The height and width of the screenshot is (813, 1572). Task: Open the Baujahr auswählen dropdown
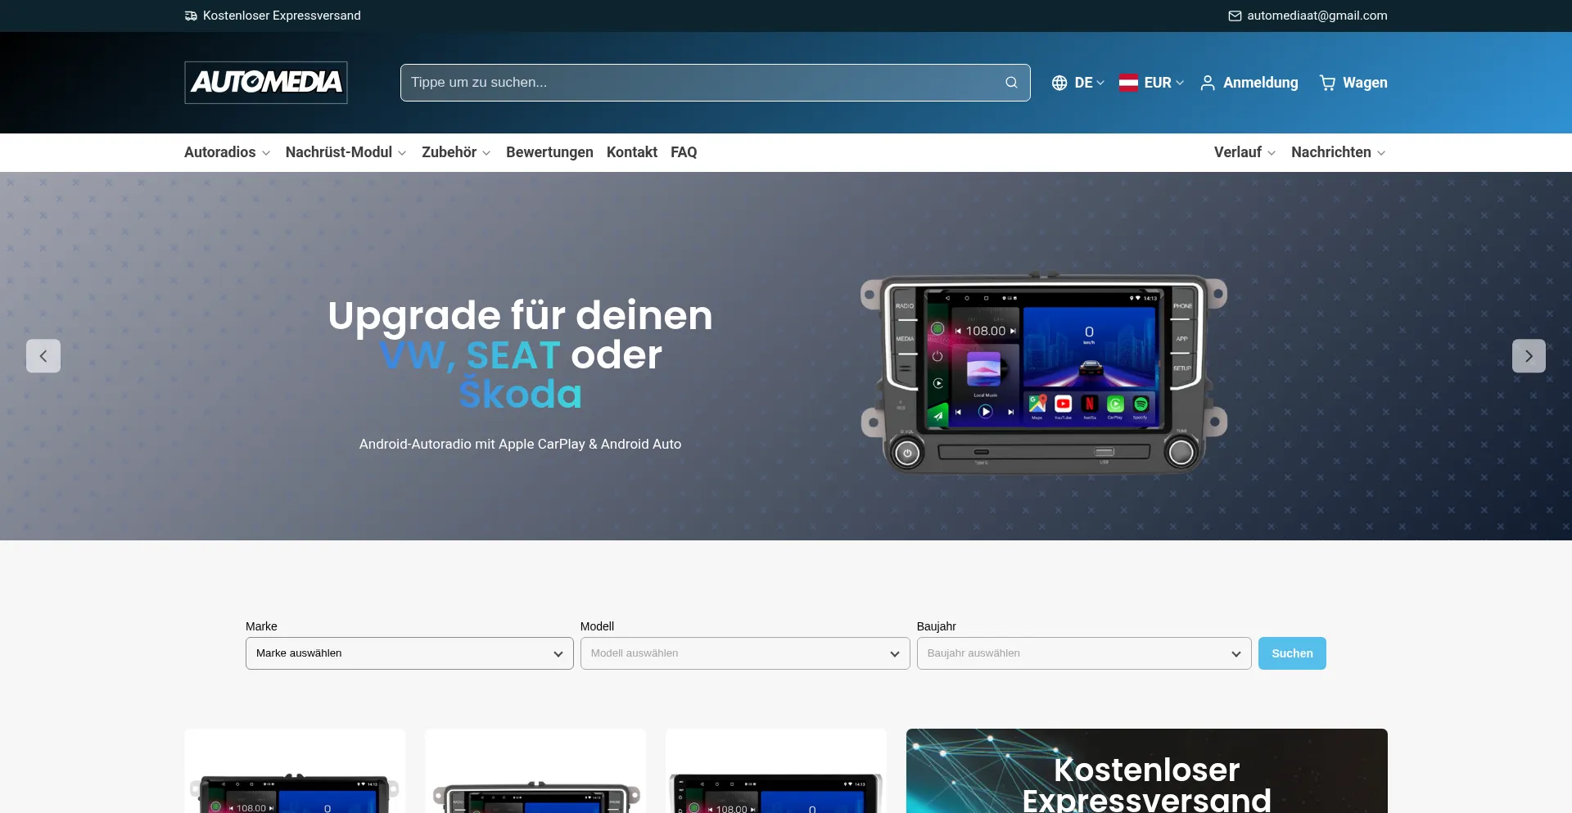click(x=1083, y=653)
